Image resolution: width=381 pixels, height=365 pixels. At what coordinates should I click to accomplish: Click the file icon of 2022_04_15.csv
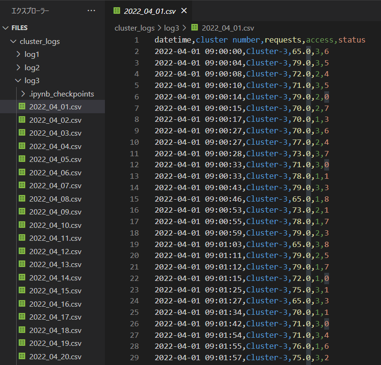(22, 290)
